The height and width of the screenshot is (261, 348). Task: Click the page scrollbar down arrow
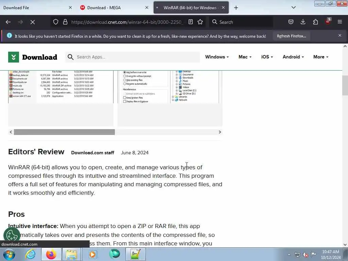pos(345,245)
